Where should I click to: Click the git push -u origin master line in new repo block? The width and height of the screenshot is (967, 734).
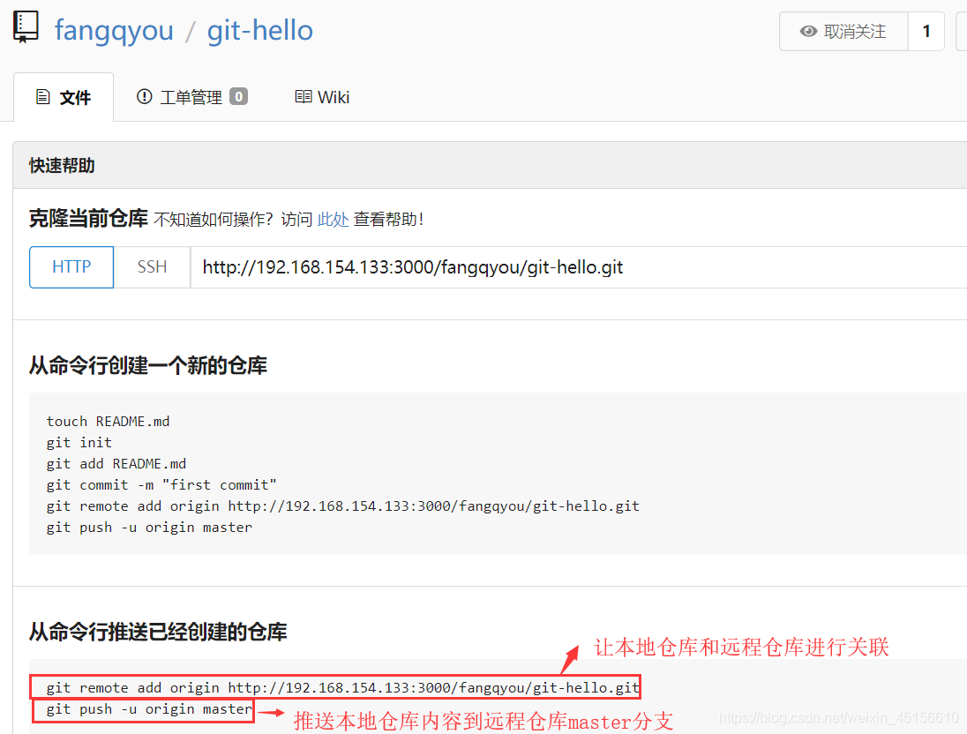click(x=149, y=528)
